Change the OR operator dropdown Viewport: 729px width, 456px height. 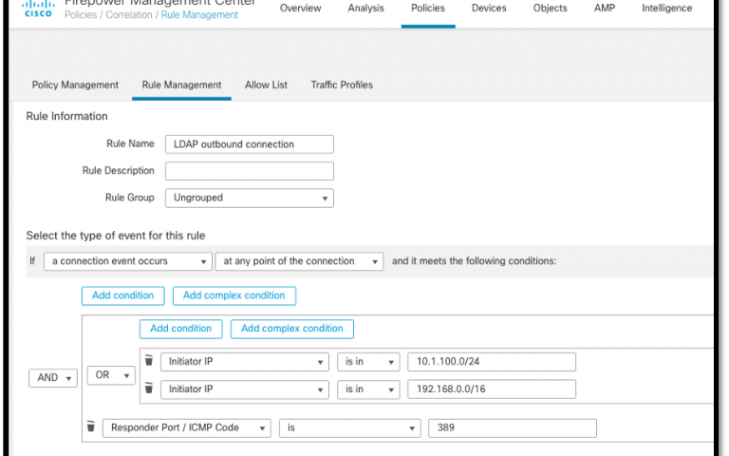(111, 375)
